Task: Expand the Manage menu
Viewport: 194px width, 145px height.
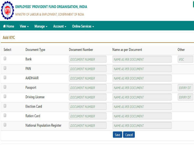Action: pos(41,26)
